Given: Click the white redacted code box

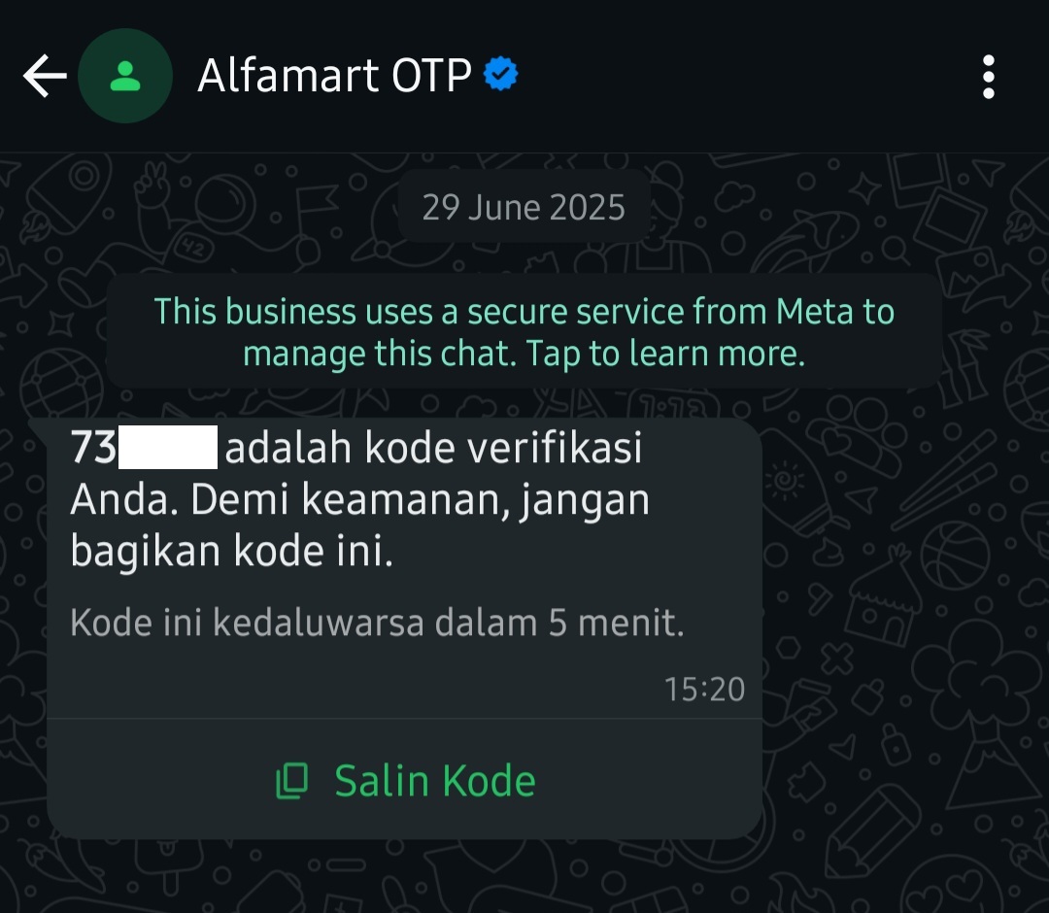Looking at the screenshot, I should click(x=168, y=447).
